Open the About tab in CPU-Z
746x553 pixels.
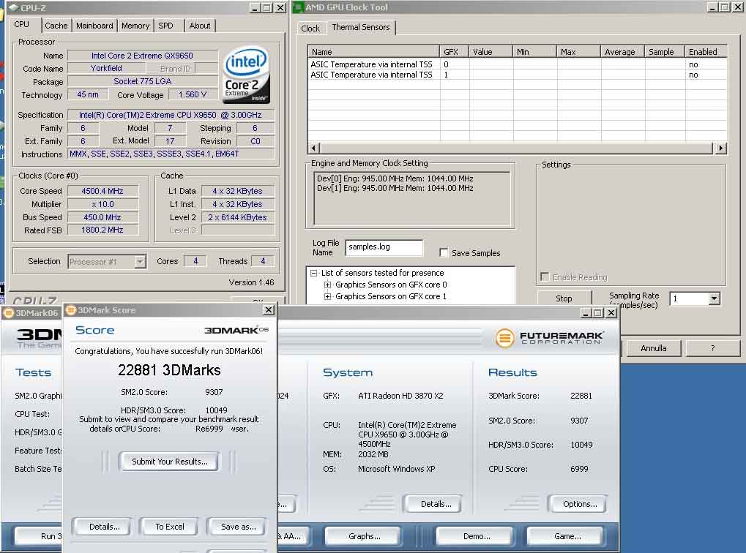click(x=200, y=26)
